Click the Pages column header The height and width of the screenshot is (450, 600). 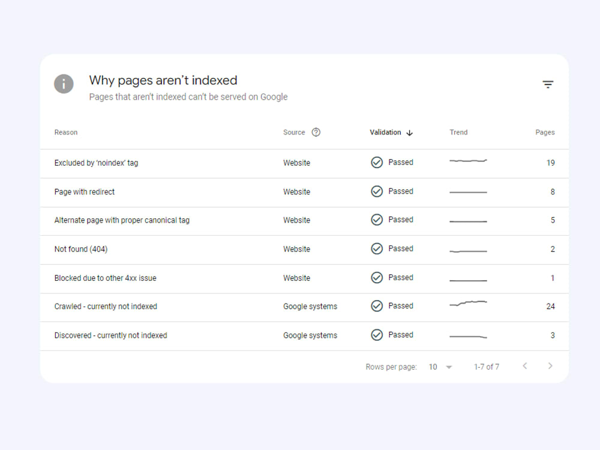(545, 133)
